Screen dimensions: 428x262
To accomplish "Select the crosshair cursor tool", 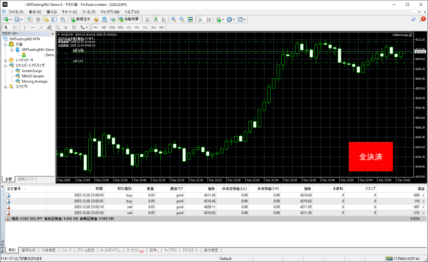I will pos(15,27).
